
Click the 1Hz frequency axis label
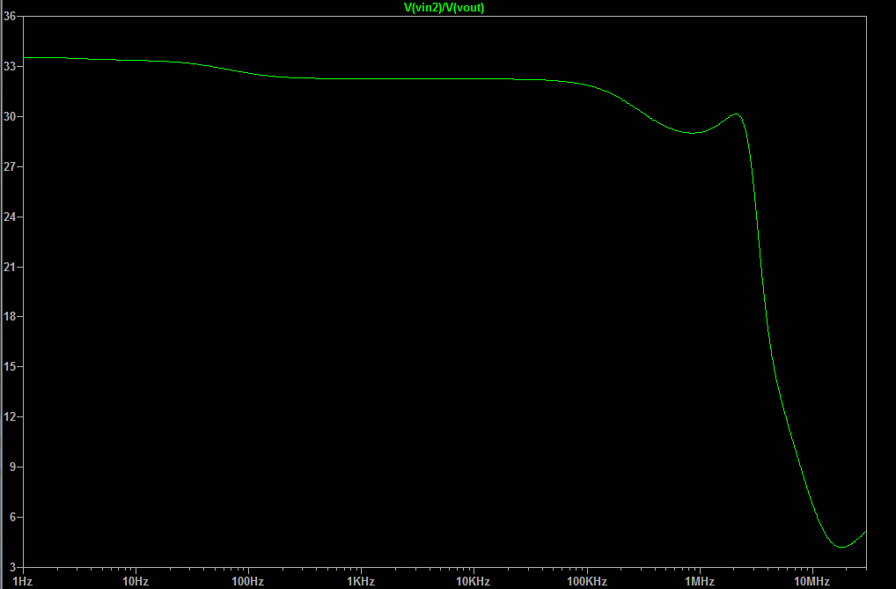pos(22,582)
